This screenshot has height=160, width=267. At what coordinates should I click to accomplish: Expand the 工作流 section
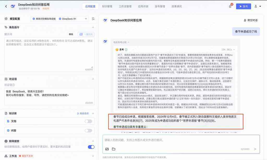coord(93,156)
